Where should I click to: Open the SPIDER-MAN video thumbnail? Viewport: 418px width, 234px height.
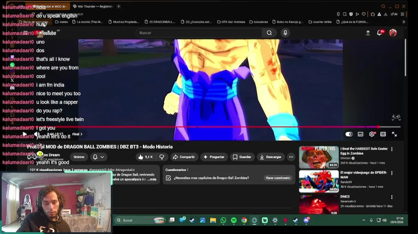pyautogui.click(x=319, y=181)
